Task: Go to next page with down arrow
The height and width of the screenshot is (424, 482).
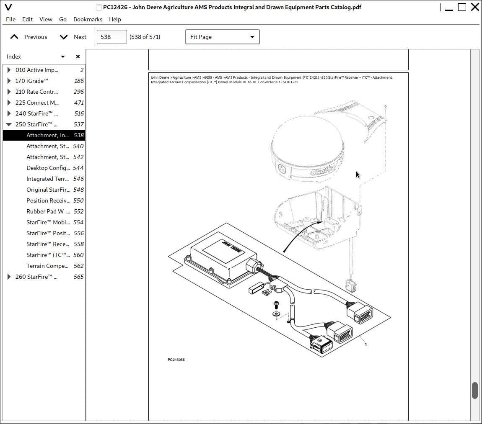Action: pos(64,37)
